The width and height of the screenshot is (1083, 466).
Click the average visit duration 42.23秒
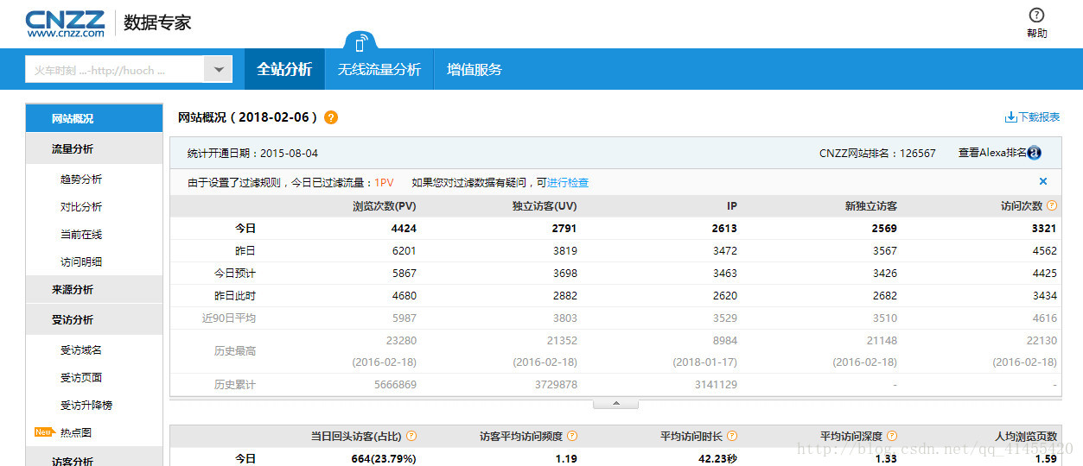coord(717,459)
